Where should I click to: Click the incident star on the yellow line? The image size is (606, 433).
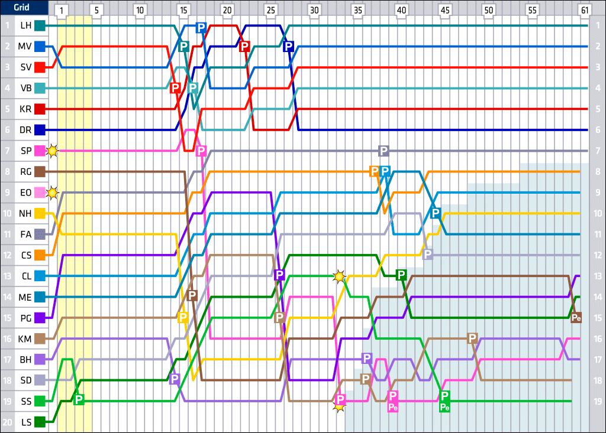coord(339,276)
